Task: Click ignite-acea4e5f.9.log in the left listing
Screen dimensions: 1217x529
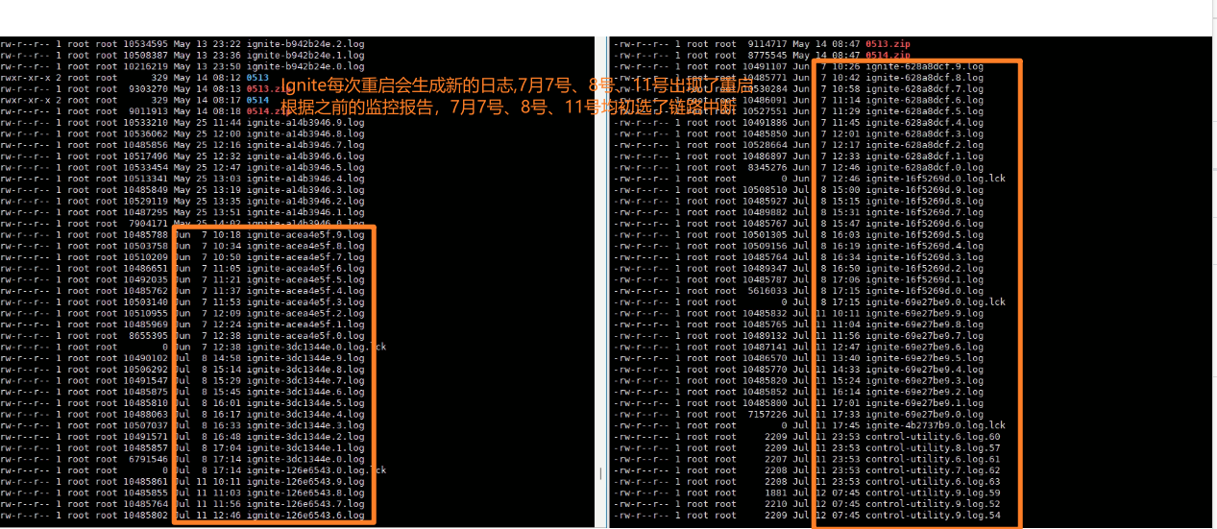Action: click(x=305, y=234)
